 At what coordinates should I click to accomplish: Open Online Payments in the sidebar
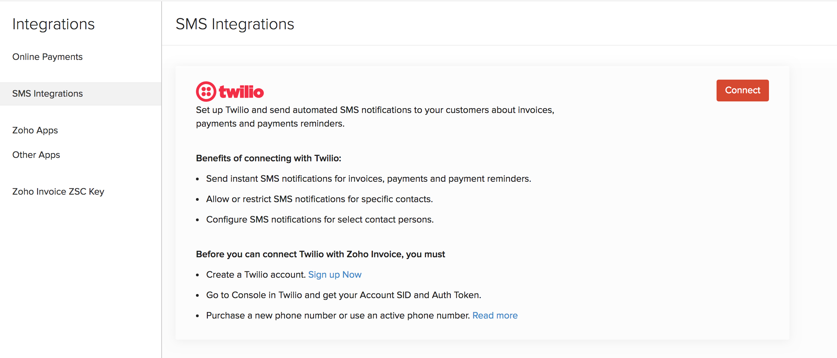(47, 57)
